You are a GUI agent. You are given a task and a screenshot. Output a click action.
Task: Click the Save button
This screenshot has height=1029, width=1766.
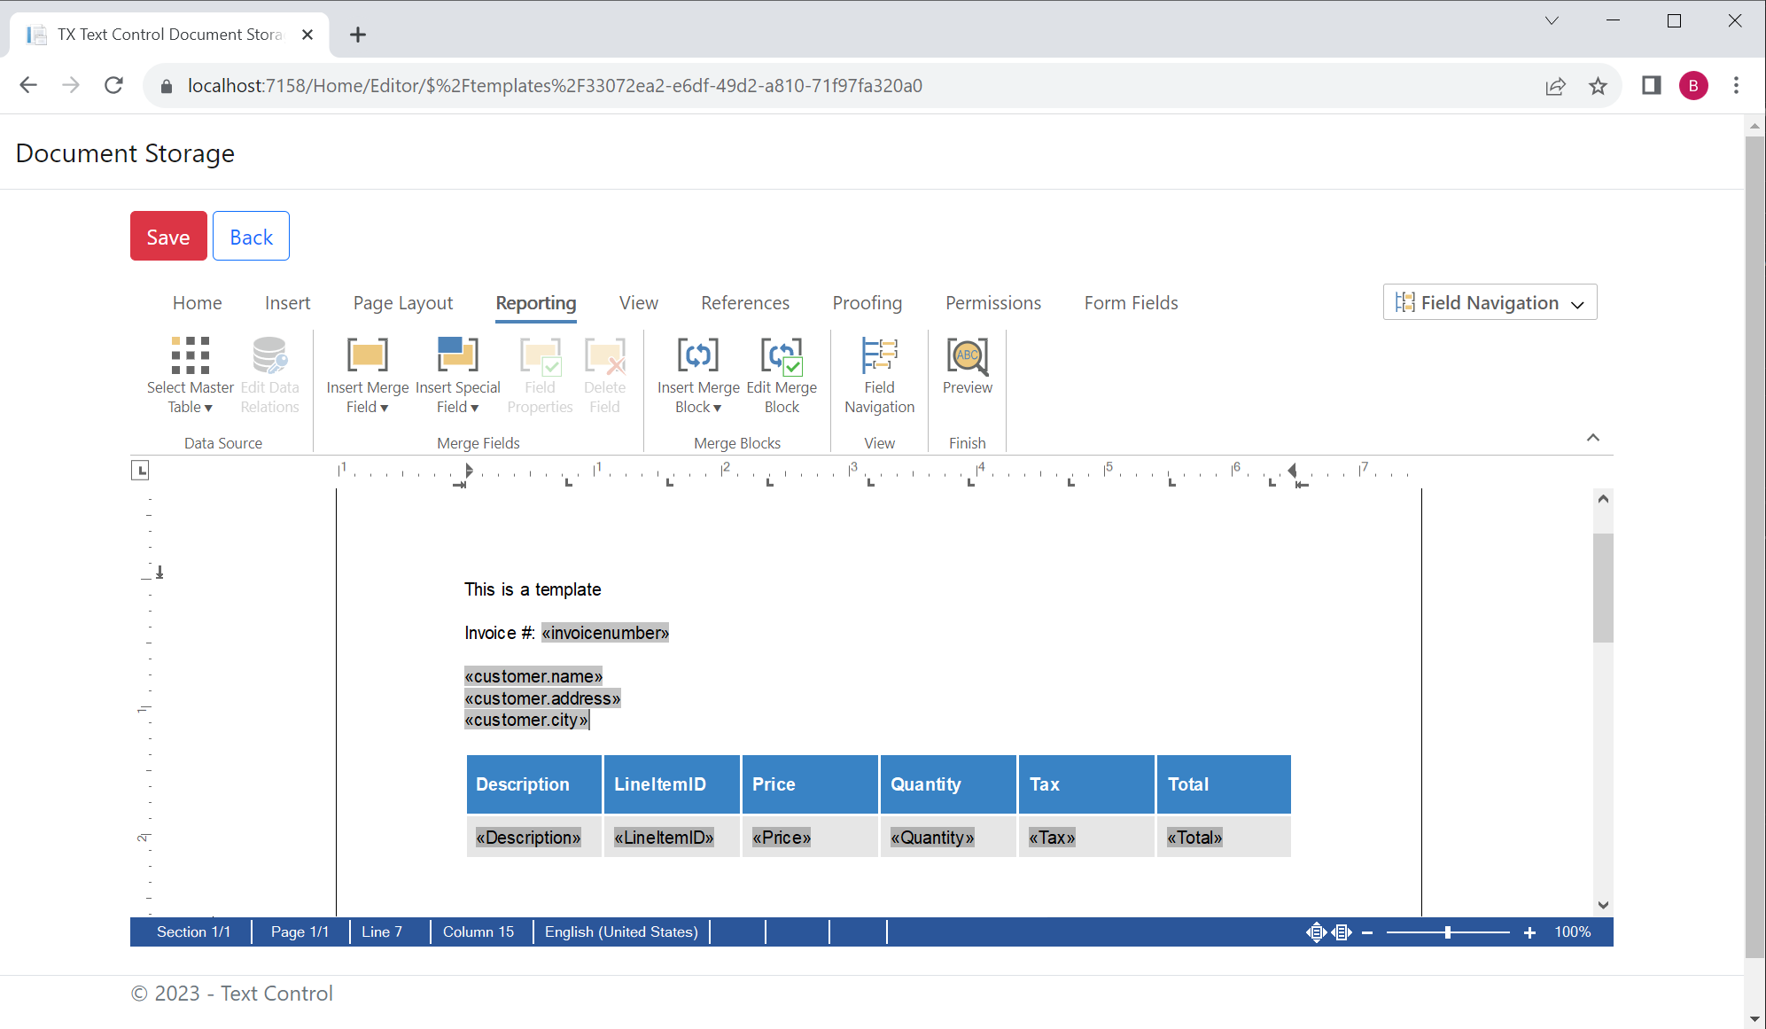[x=167, y=236]
